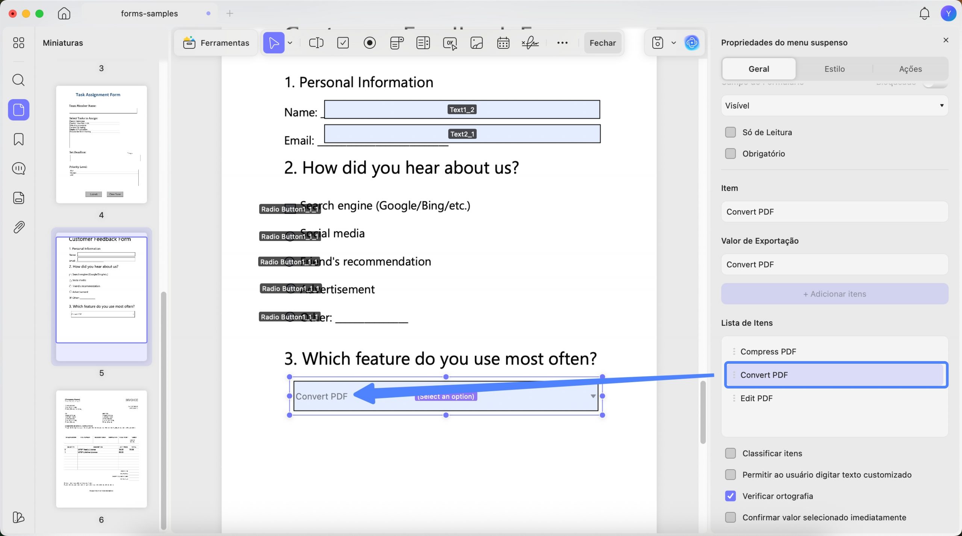Viewport: 962px width, 536px height.
Task: Select the Friend's recommendation radio button
Action: [289, 262]
